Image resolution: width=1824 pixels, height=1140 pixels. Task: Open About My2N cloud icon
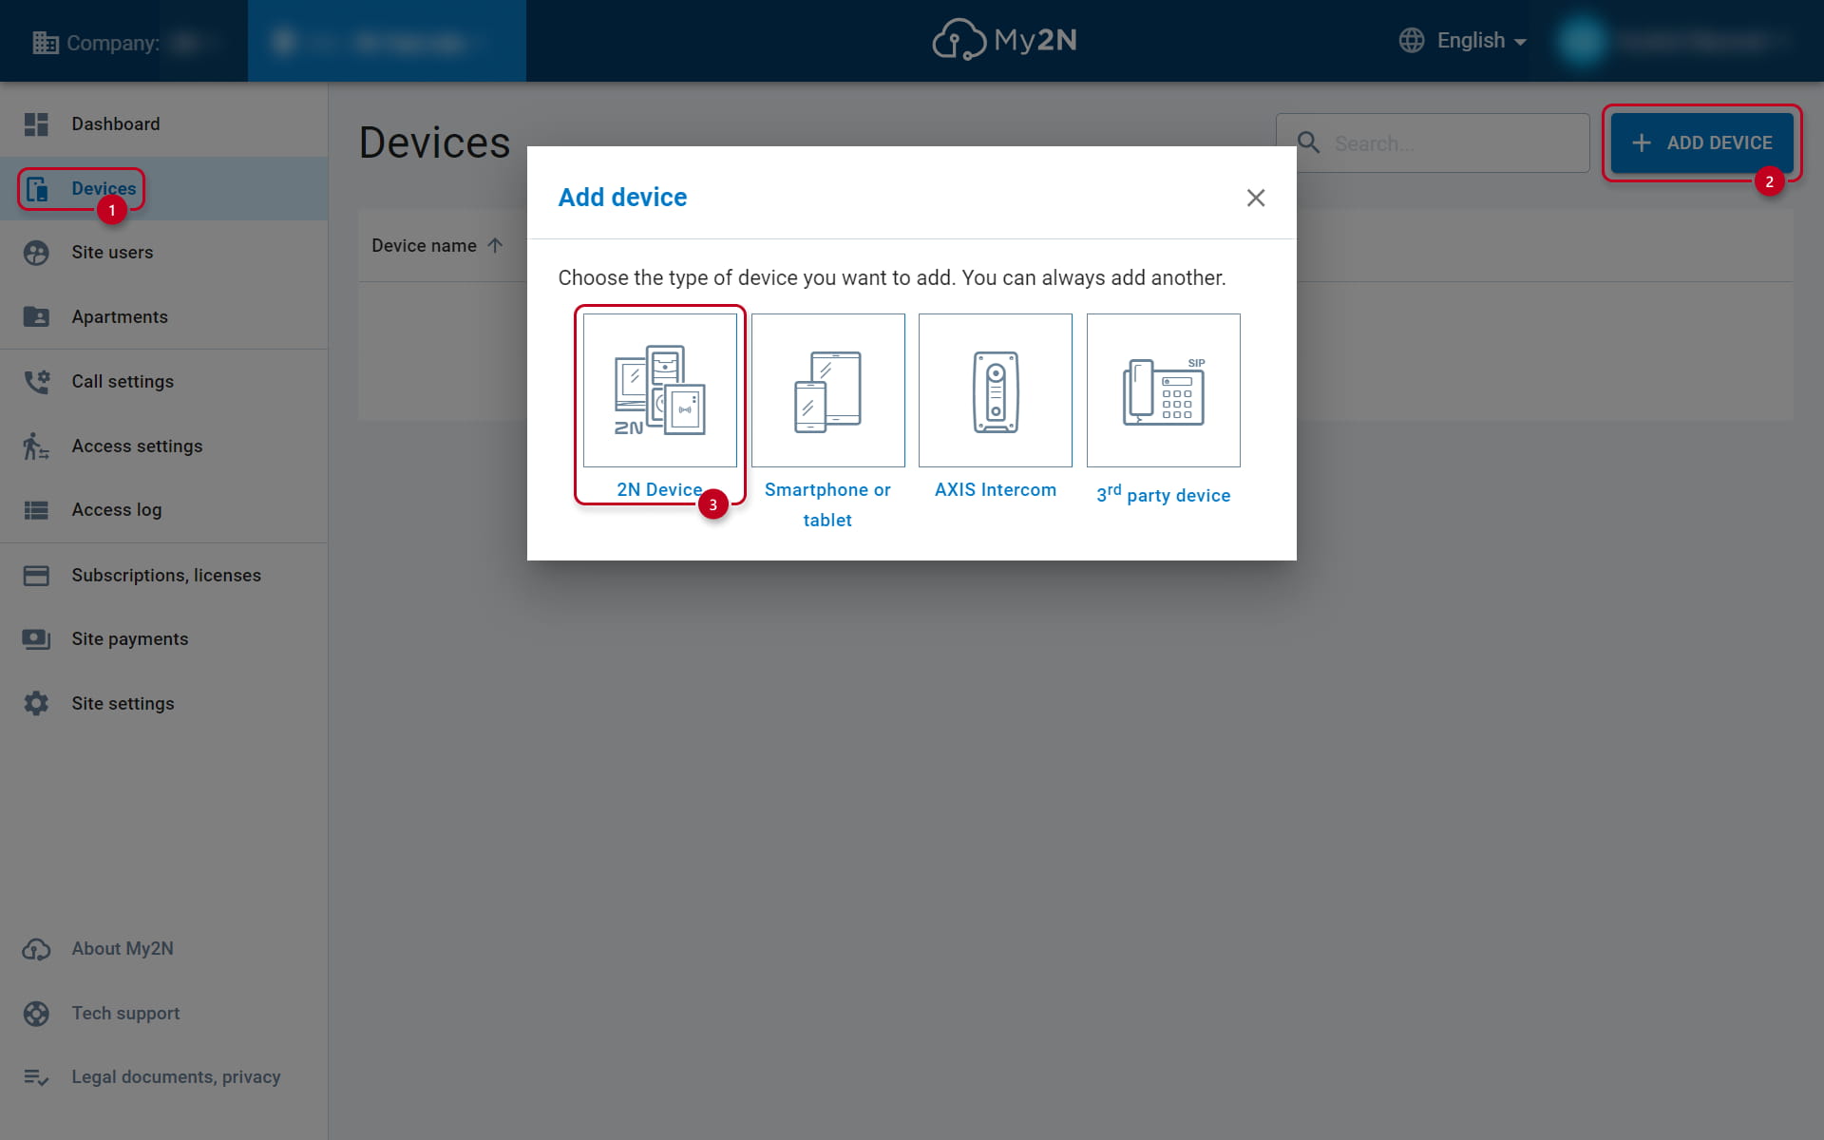(x=36, y=949)
